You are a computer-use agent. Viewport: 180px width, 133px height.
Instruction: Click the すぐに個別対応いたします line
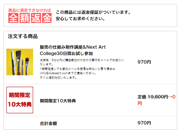tap(58, 78)
